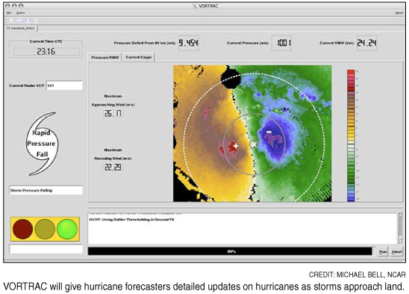Viewport: 409px width, 294px height.
Task: Click the red stoplight indicator
Action: coord(22,229)
